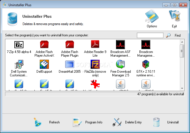The height and width of the screenshot is (133, 190).
Task: Click the 'Adobe Reader 9 Lite' label
Action: click(x=95, y=54)
